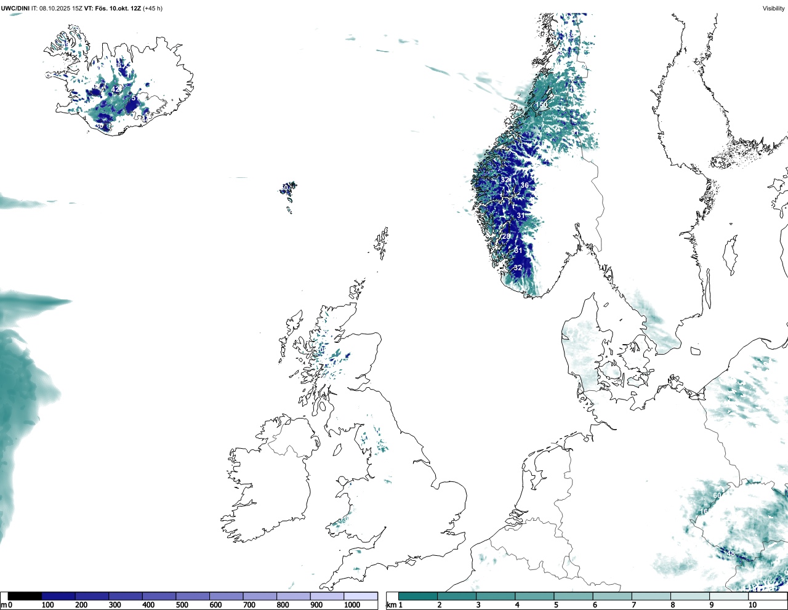Image resolution: width=788 pixels, height=610 pixels.
Task: Click the '6' tick on km legend
Action: point(595,606)
